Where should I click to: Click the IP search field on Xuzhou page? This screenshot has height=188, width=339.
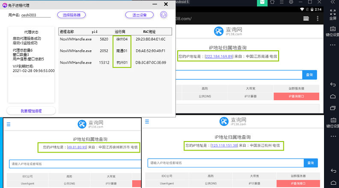click(75, 164)
